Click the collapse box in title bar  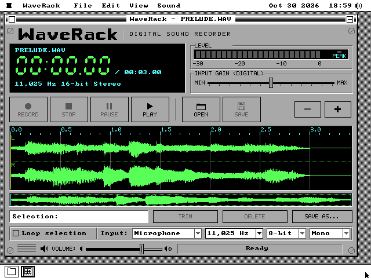[350, 19]
